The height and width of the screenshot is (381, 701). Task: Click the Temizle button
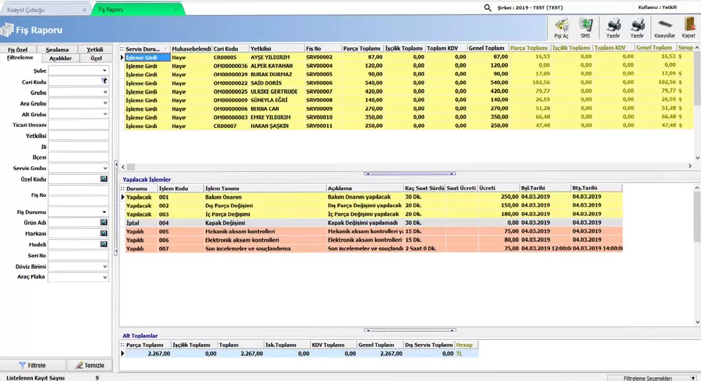click(89, 365)
